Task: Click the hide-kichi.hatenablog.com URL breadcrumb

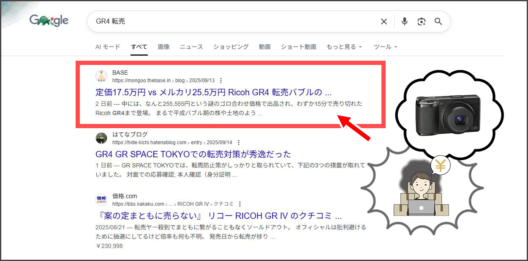Action: tap(172, 143)
